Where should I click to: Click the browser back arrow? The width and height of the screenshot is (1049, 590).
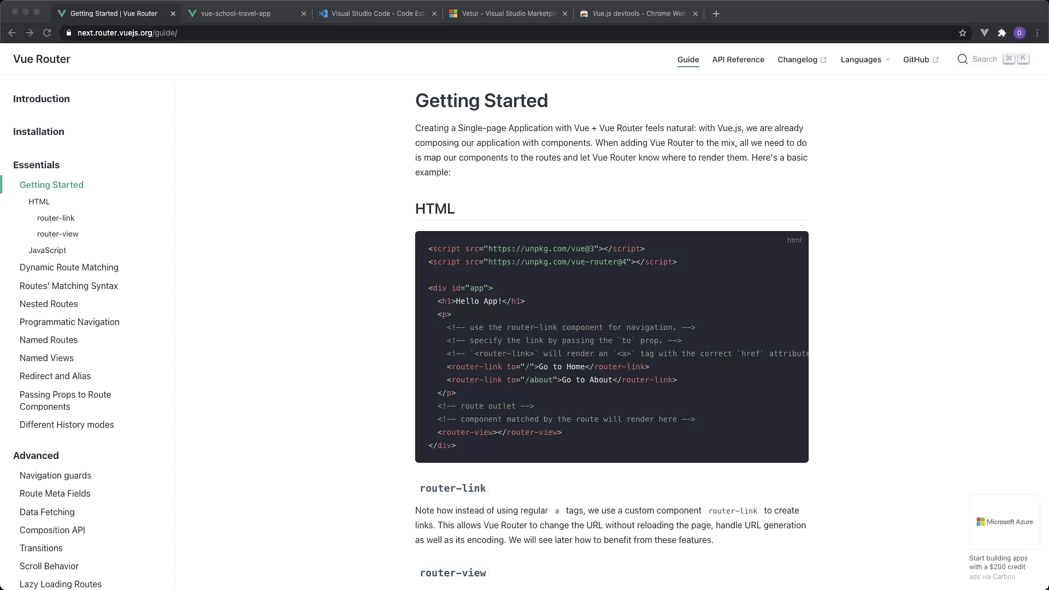click(x=12, y=33)
